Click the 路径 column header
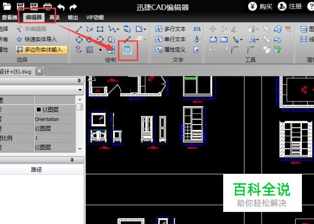Screen dimensions: 314x224 point(36,169)
